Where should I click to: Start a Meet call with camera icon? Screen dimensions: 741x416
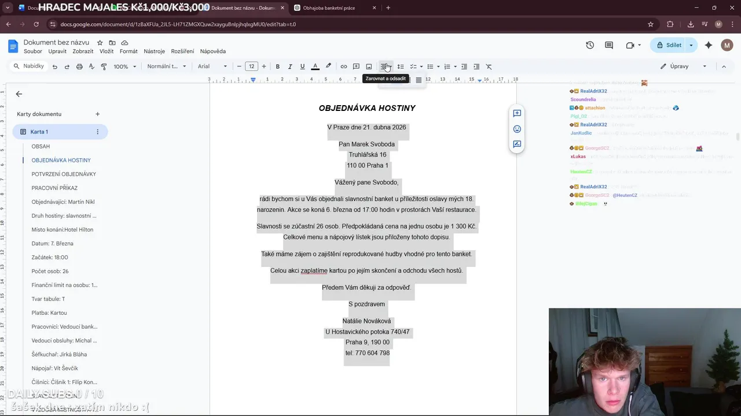point(630,45)
